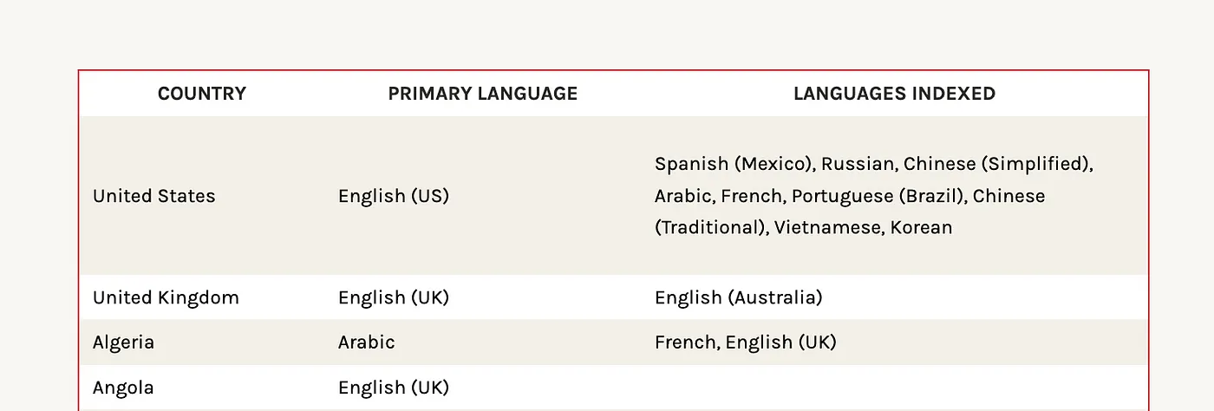Click the LANGUAGES INDEXED column header
Image resolution: width=1214 pixels, height=411 pixels.
(x=894, y=94)
